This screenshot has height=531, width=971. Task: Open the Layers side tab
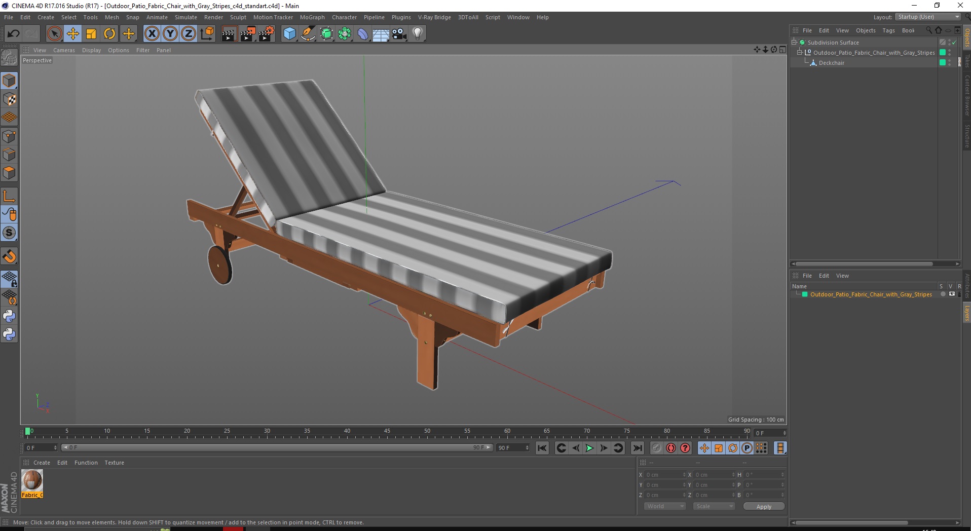[x=967, y=313]
